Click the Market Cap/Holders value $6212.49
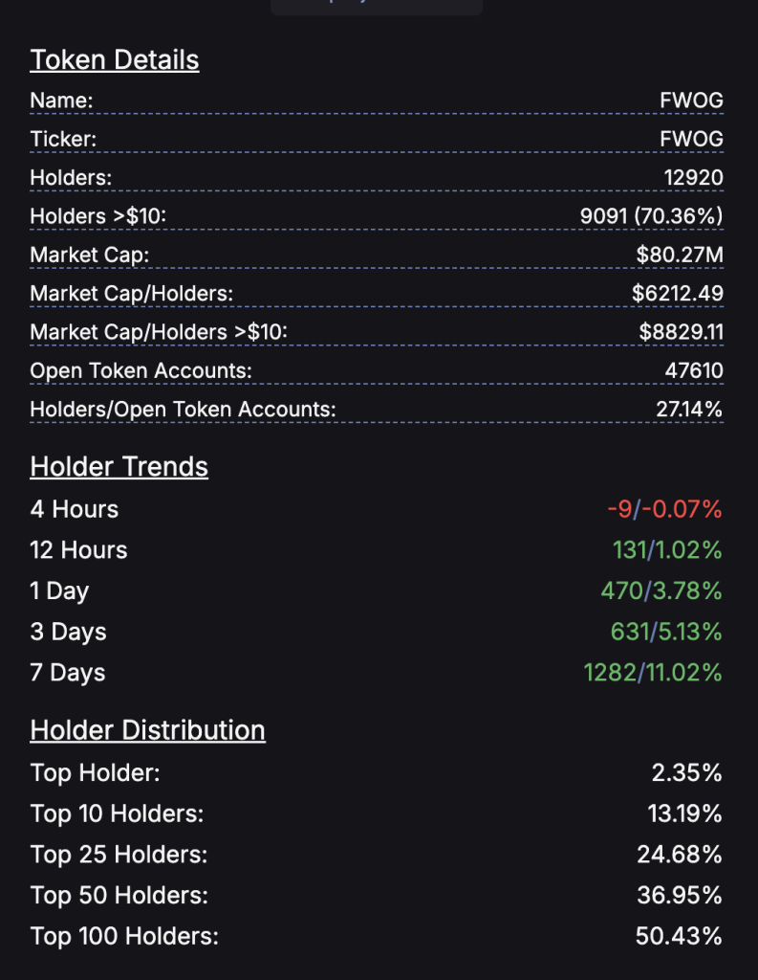 (x=677, y=293)
